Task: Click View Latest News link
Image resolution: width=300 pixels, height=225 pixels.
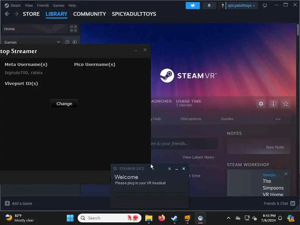Action: [198, 157]
